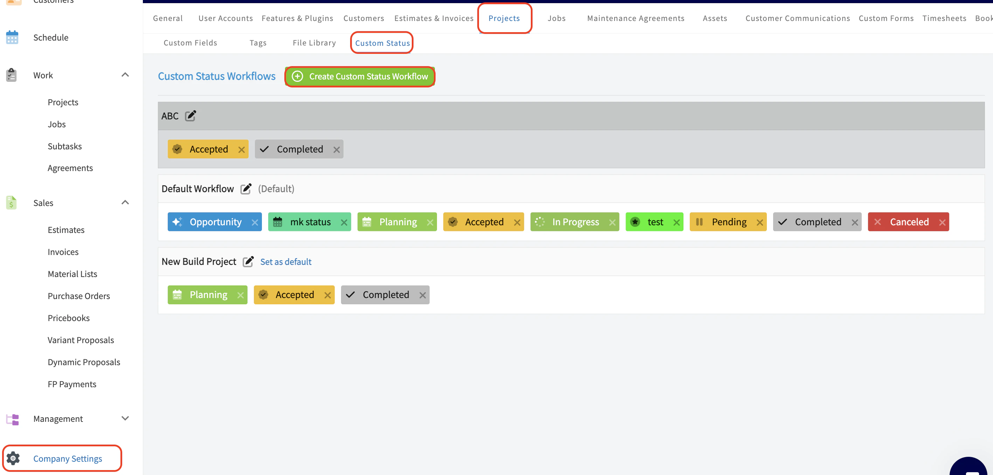Remove mk status from Default Workflow

[344, 222]
